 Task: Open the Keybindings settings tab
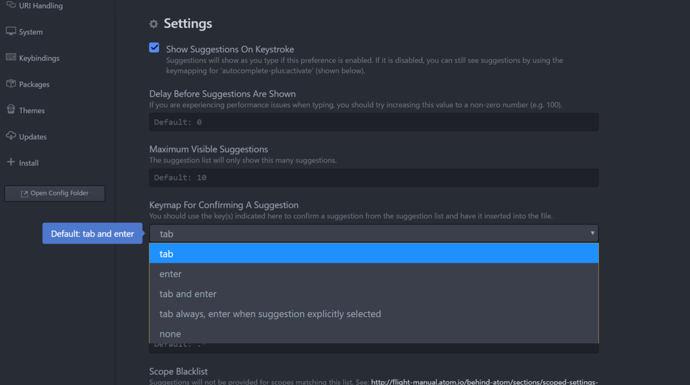click(x=39, y=58)
